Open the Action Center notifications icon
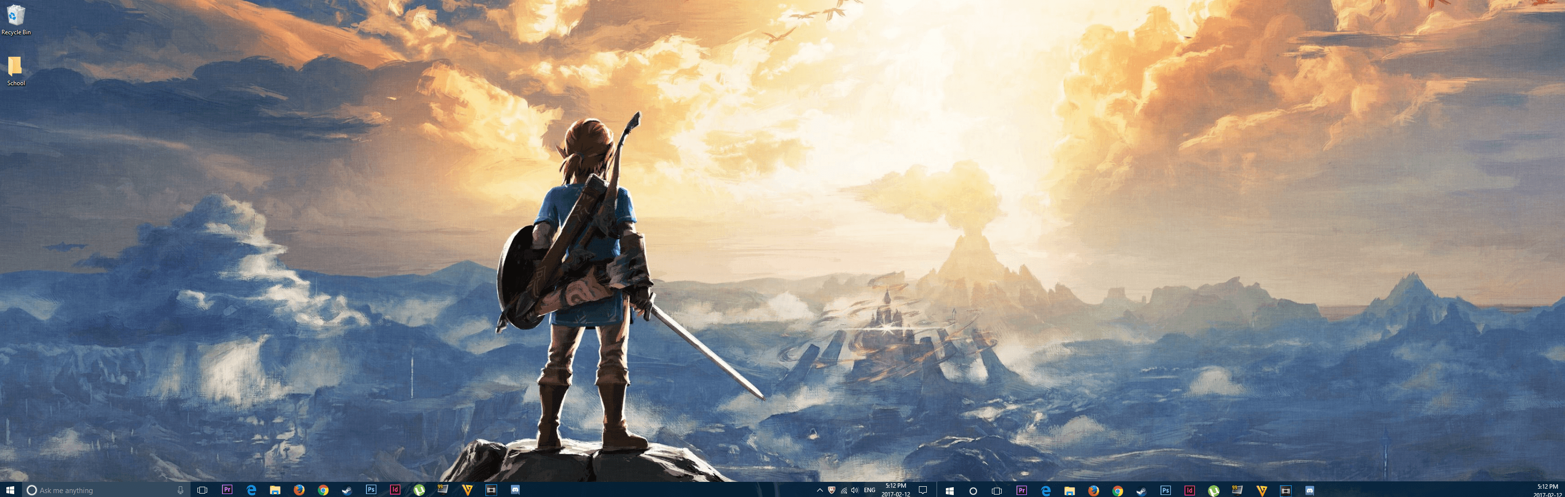 [923, 490]
